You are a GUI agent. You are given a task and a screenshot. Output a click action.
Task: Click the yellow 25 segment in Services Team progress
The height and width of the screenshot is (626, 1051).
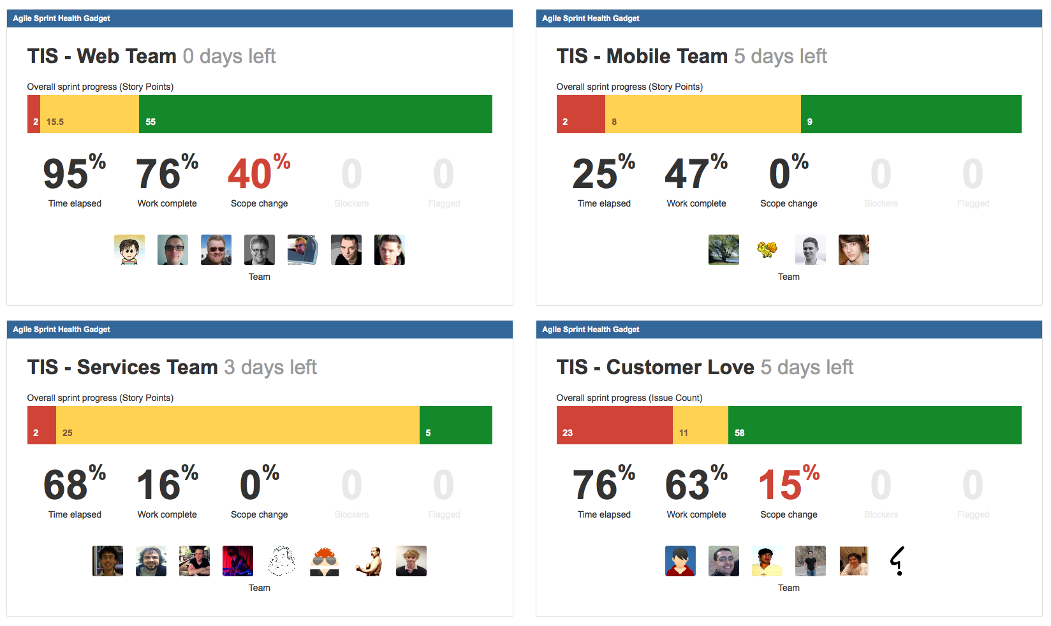pyautogui.click(x=237, y=425)
